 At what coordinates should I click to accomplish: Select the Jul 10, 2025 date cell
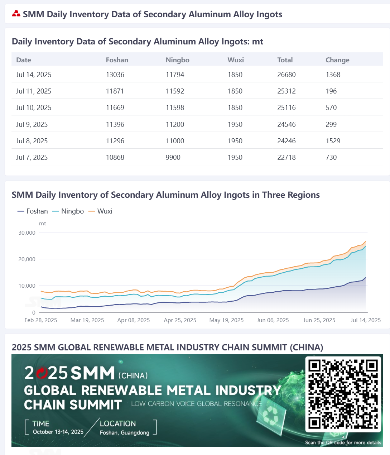click(x=34, y=107)
